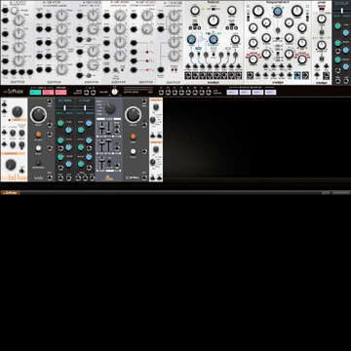Click the top blue knob on the right black drum module
Image resolution: width=351 pixels, height=351 pixels.
89,123
